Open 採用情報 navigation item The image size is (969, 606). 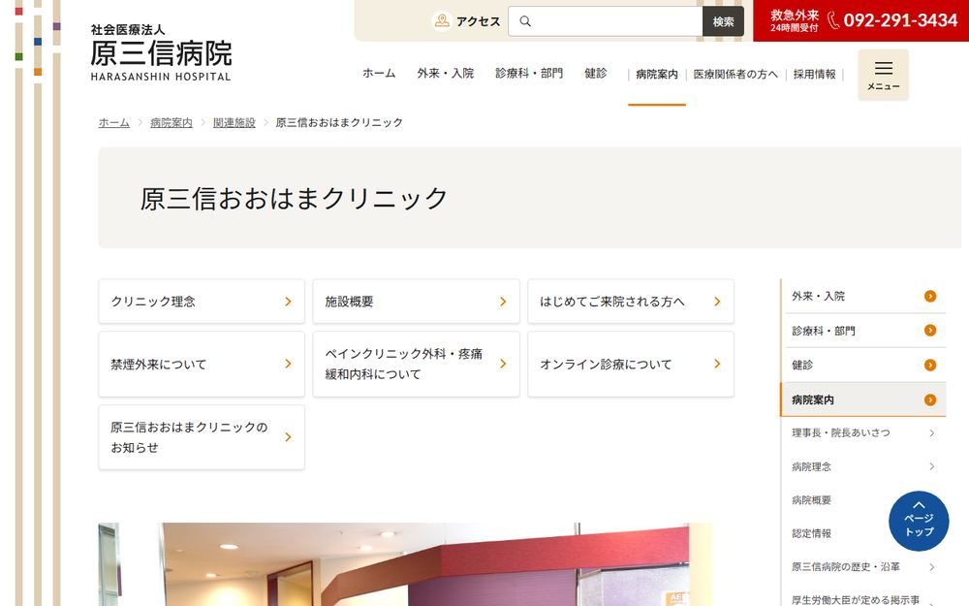click(x=815, y=75)
